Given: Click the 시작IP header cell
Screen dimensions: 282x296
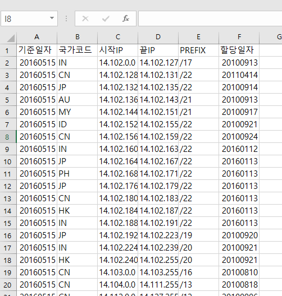Looking at the screenshot, I should coord(117,50).
